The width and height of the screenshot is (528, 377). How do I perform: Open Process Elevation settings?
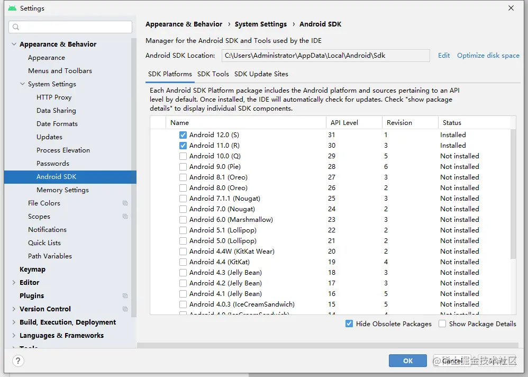63,150
